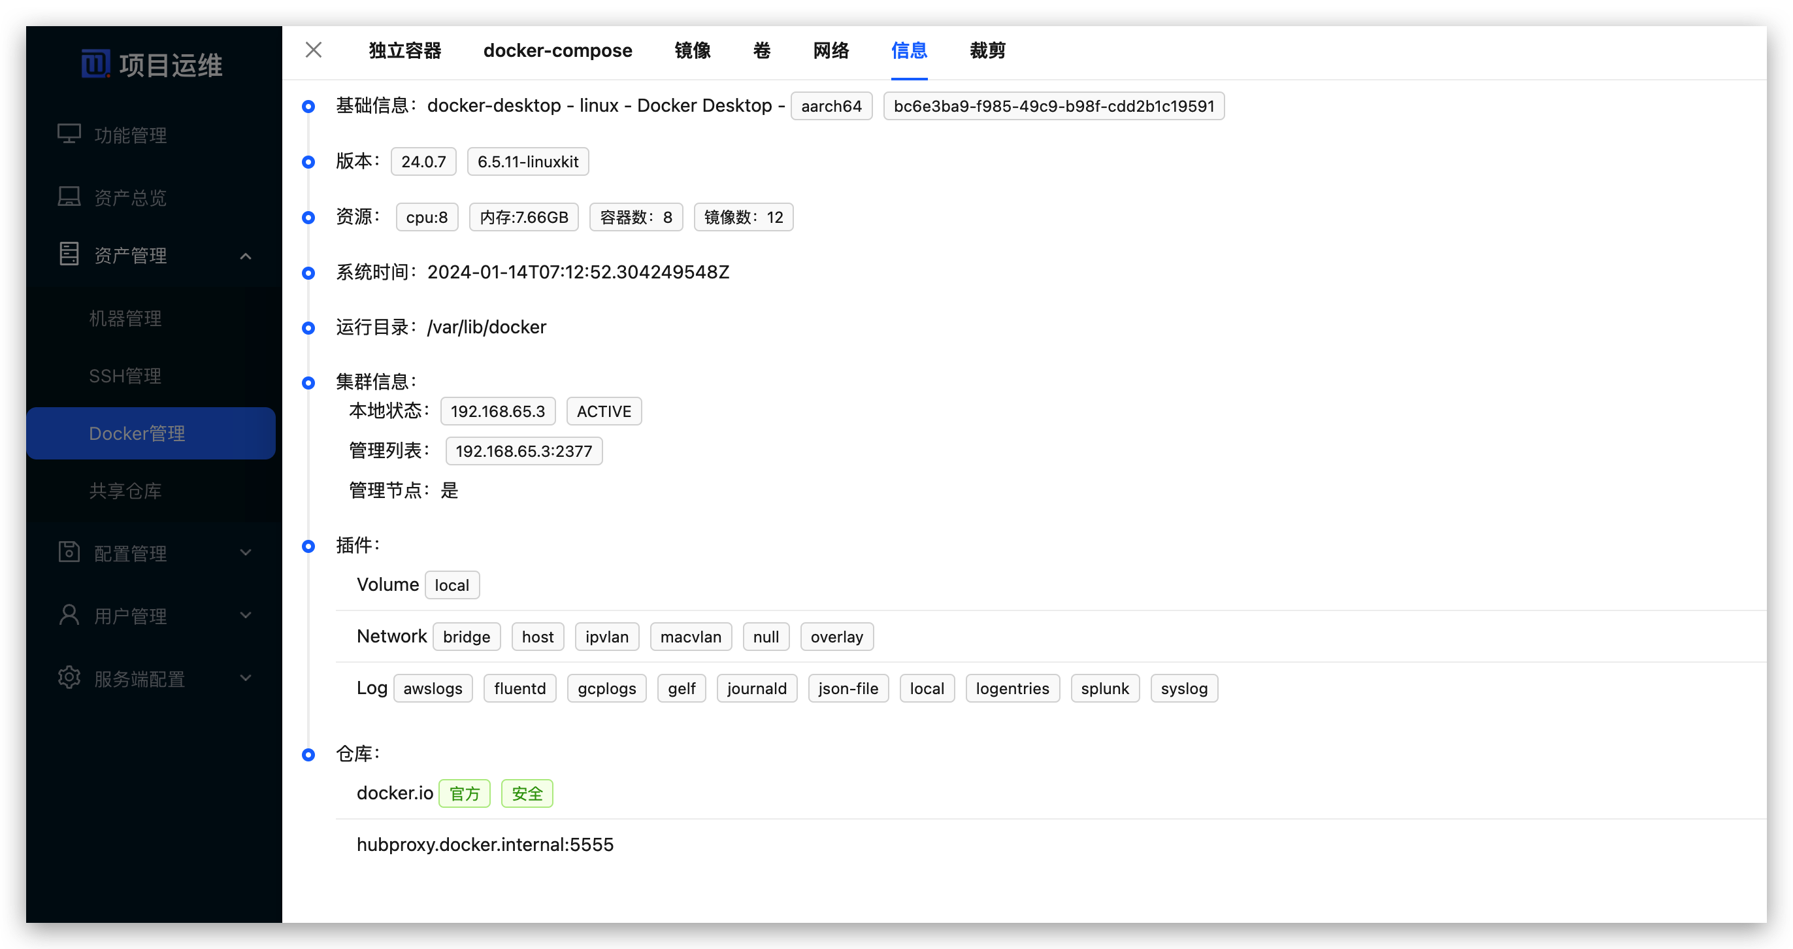Click the monitor icon for 功能管理

(x=69, y=134)
